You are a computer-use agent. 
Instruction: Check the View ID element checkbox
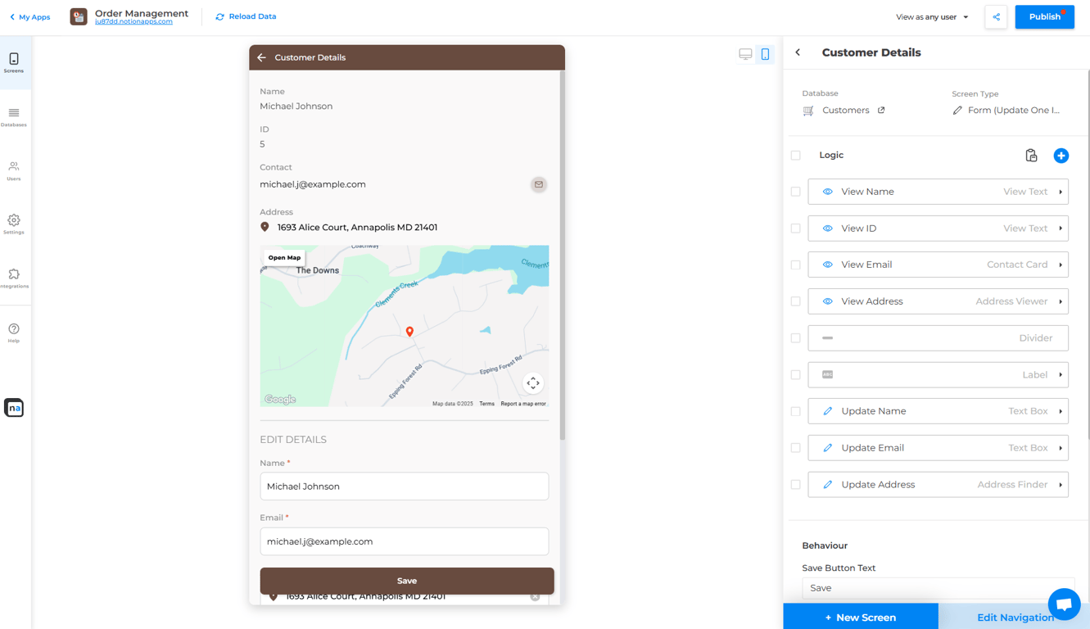pos(796,229)
